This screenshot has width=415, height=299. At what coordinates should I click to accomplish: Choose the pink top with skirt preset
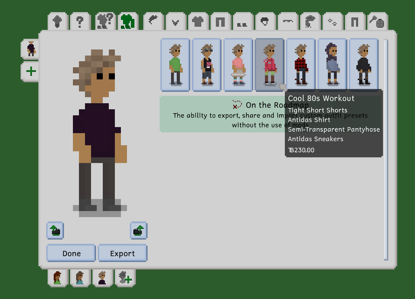point(238,65)
